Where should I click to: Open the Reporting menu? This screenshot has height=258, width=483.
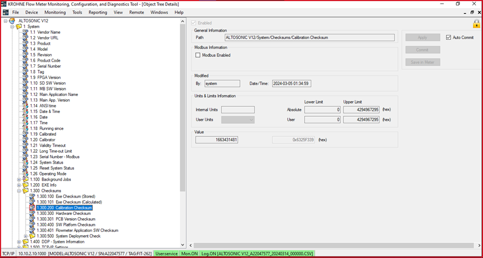(98, 13)
